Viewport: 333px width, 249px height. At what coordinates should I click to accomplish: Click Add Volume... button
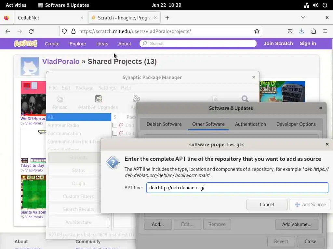[297, 224]
